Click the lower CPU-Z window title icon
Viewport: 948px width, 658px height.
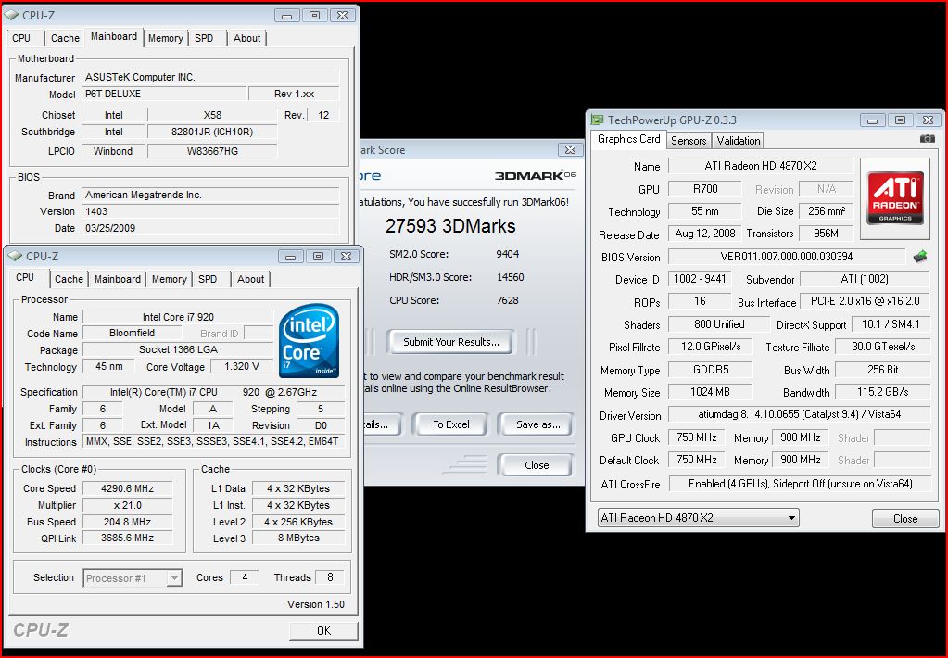coord(15,256)
